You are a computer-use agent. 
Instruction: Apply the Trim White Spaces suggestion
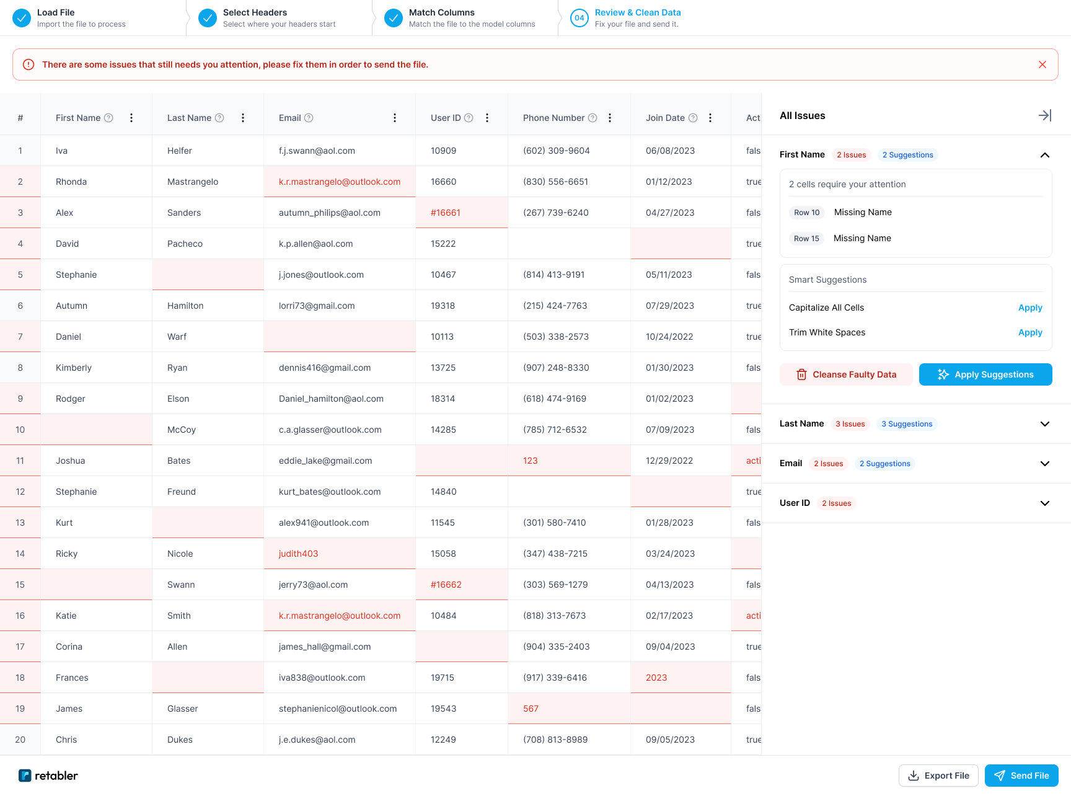click(x=1029, y=332)
